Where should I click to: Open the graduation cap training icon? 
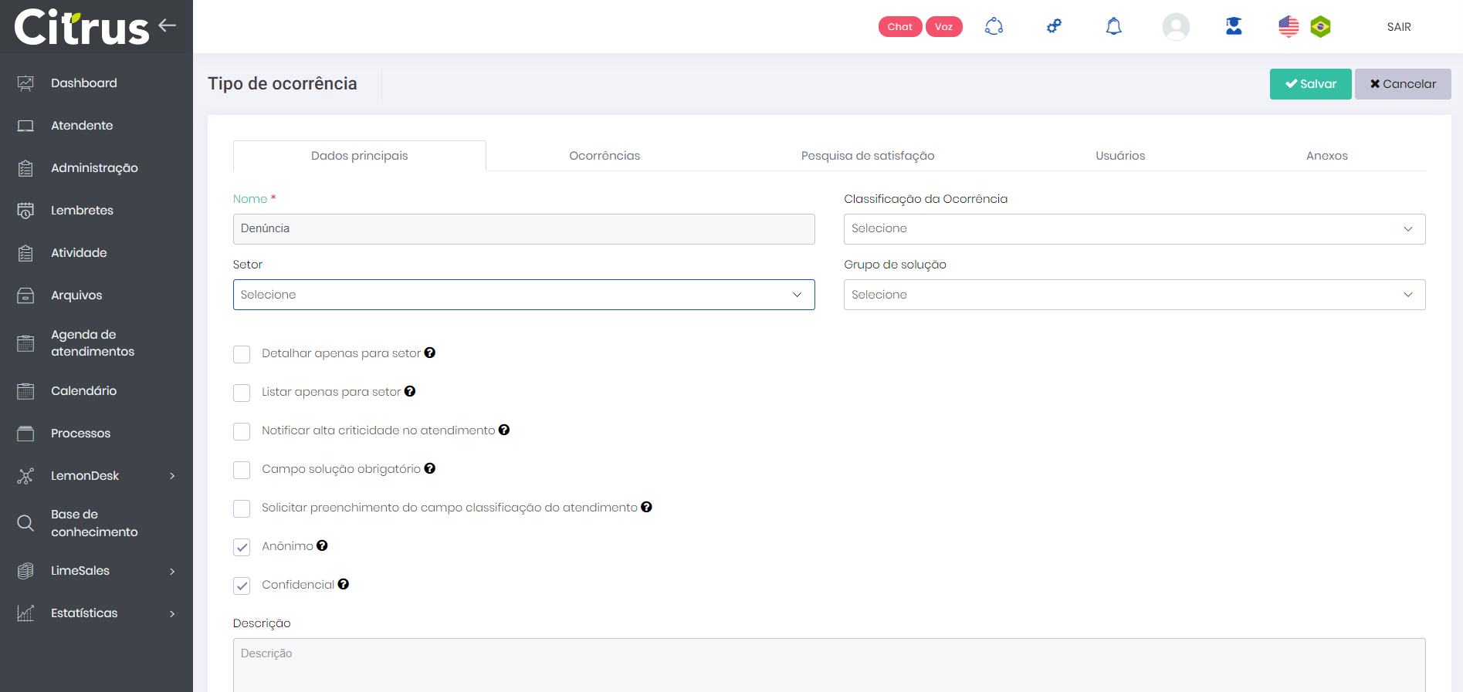pyautogui.click(x=1234, y=27)
